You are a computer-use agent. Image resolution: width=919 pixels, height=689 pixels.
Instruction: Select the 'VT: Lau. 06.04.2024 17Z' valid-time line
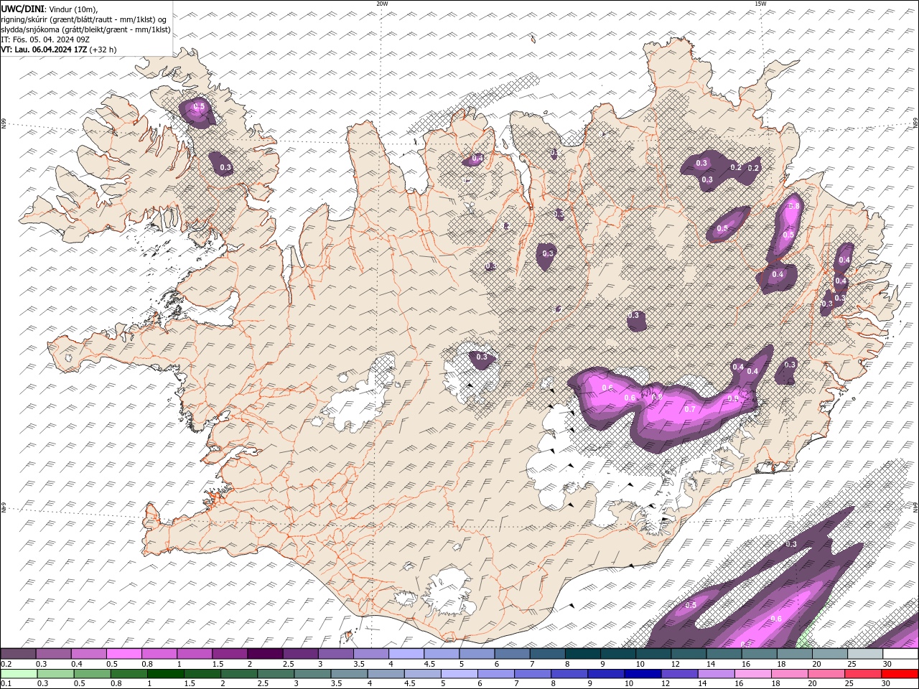click(x=45, y=50)
